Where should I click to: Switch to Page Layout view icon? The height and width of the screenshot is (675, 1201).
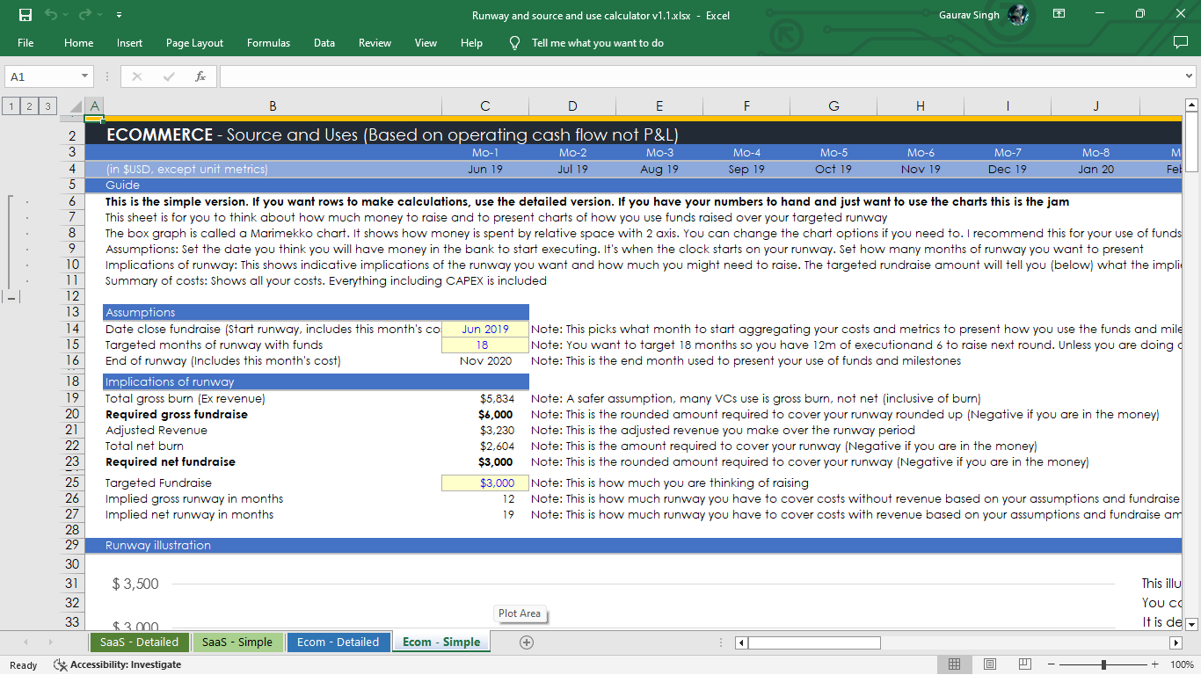[989, 664]
